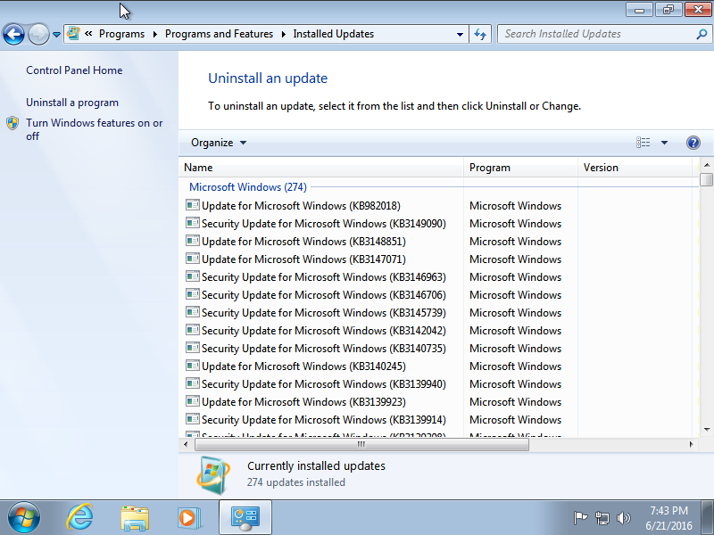The width and height of the screenshot is (714, 535).
Task: Select Security Update KB3146963 row
Action: point(323,276)
